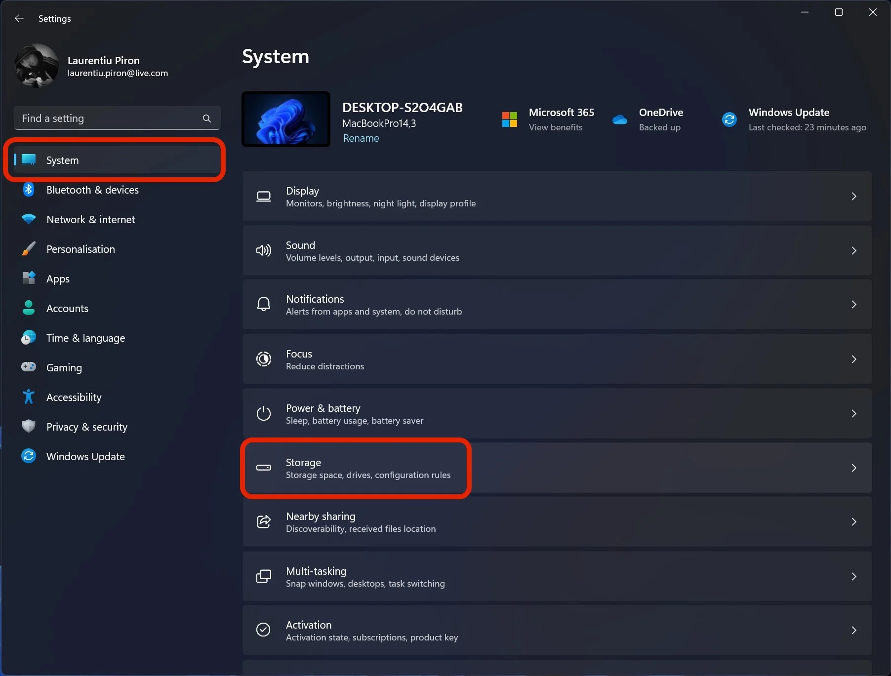The width and height of the screenshot is (891, 676).
Task: Switch to Gaming settings
Action: pos(117,367)
